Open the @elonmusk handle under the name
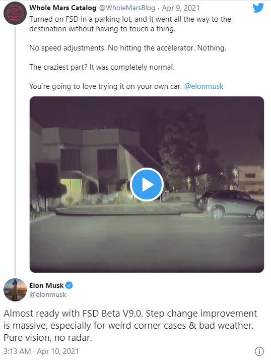This screenshot has width=271, height=360. (48, 294)
